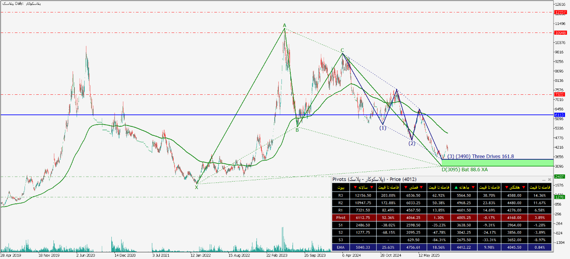Select the 6113 blue price tag
570x259 pixels.
tap(560, 115)
